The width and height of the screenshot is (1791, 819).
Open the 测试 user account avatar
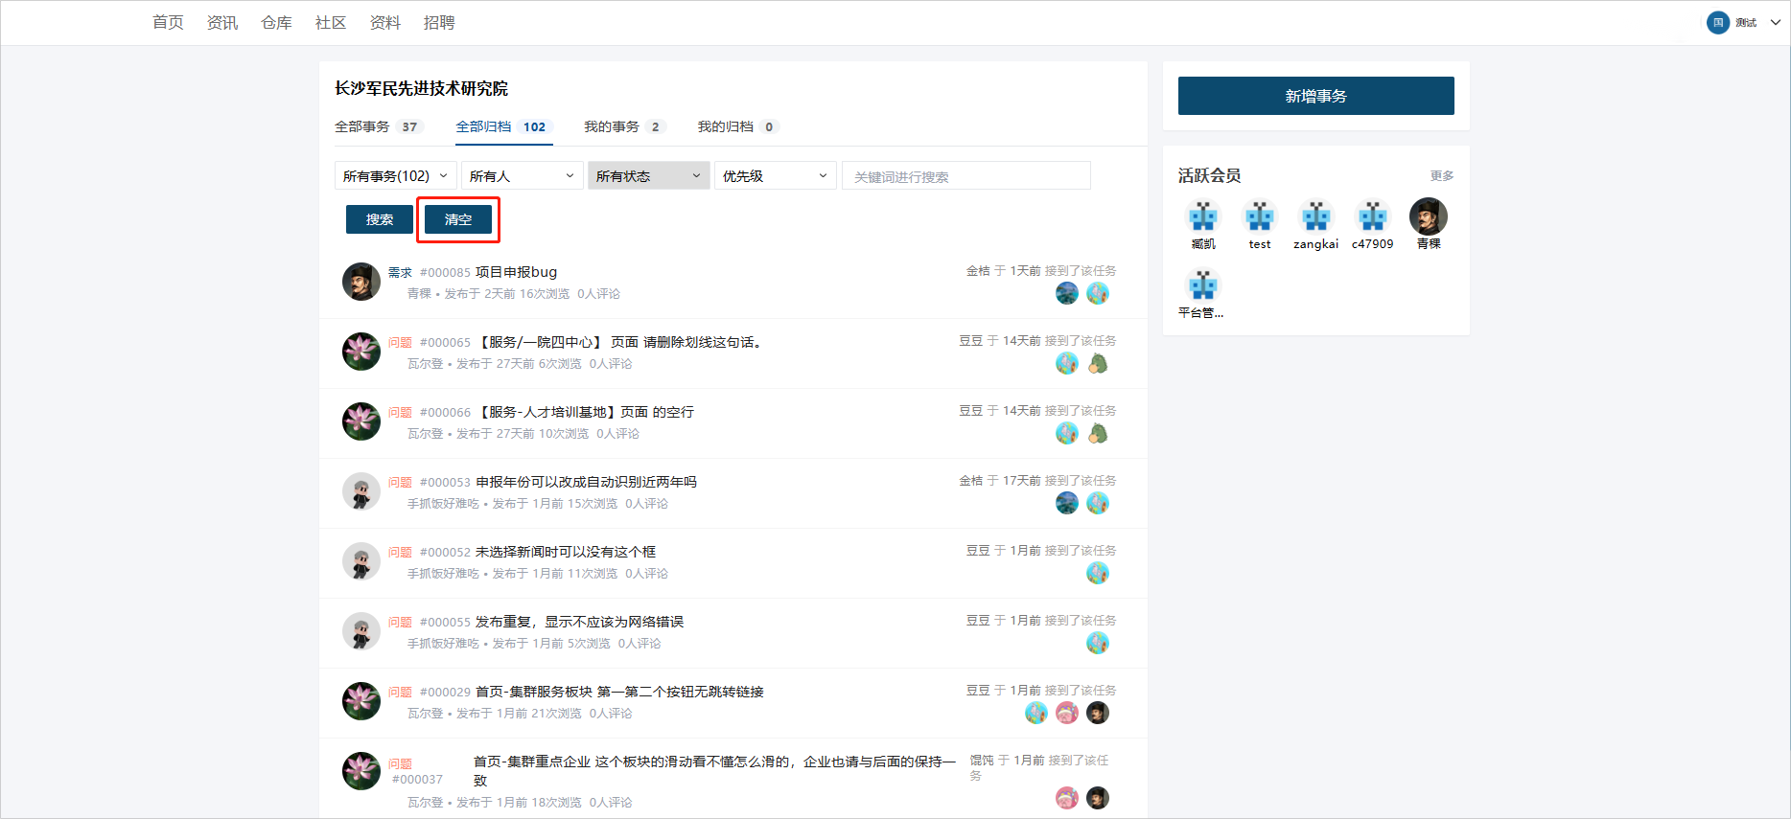[x=1717, y=23]
